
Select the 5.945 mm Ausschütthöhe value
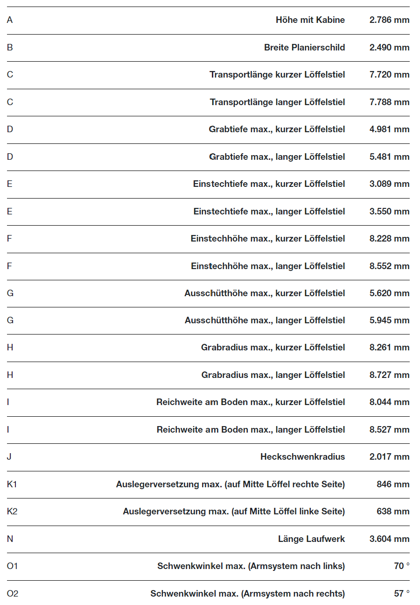tap(390, 320)
